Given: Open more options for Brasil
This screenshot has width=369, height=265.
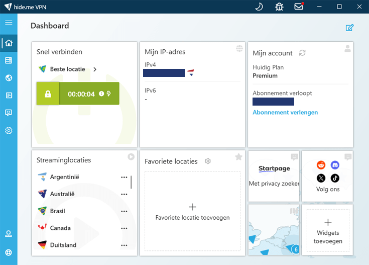Looking at the screenshot, I should [124, 211].
